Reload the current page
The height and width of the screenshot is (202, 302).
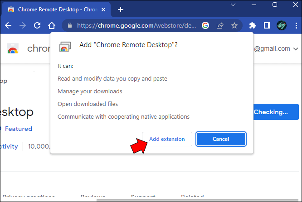point(37,25)
